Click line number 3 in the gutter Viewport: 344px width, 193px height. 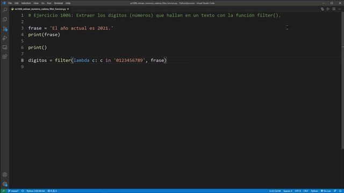point(22,28)
